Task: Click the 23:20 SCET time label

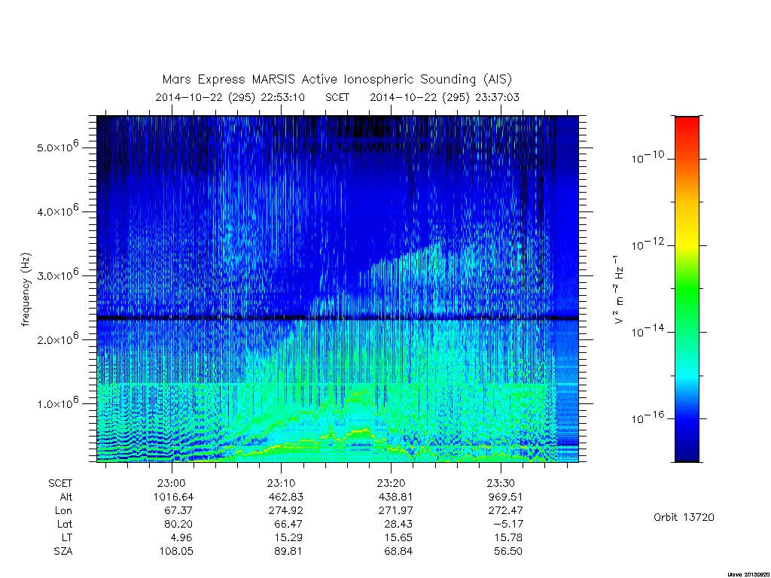Action: click(x=392, y=484)
